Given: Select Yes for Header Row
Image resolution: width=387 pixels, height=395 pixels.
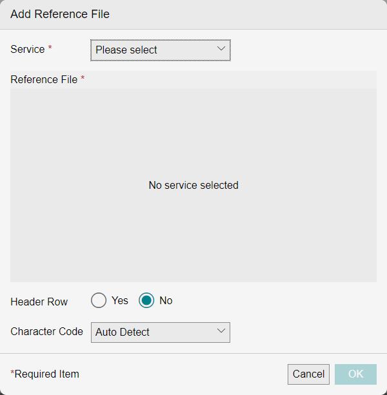Looking at the screenshot, I should pyautogui.click(x=99, y=300).
